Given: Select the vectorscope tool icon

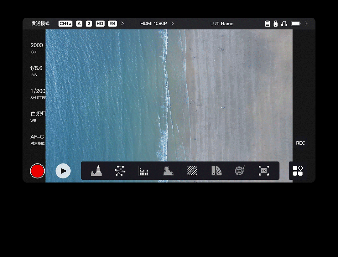Looking at the screenshot, I should tap(120, 171).
